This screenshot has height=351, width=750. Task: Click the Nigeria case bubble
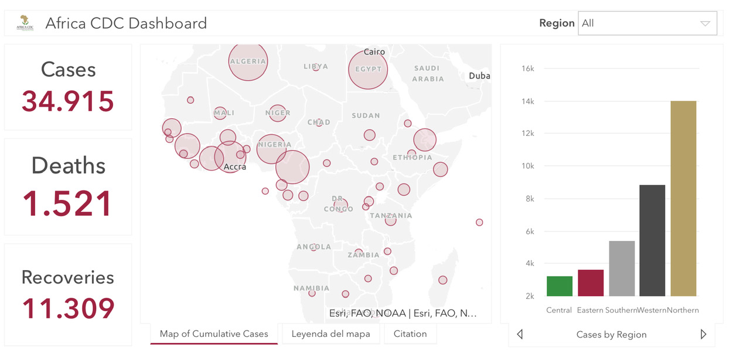(272, 148)
